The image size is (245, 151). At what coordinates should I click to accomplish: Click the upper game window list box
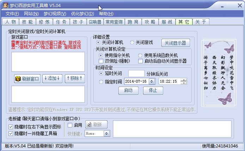pyautogui.click(x=48, y=62)
